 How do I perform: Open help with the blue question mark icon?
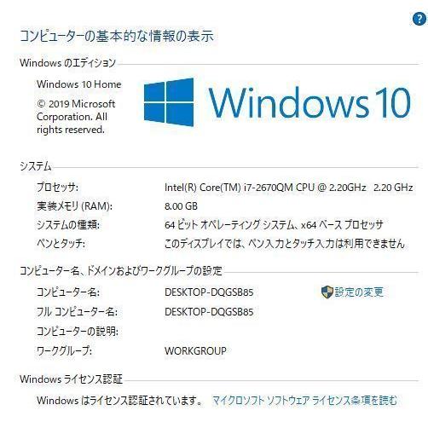419,19
